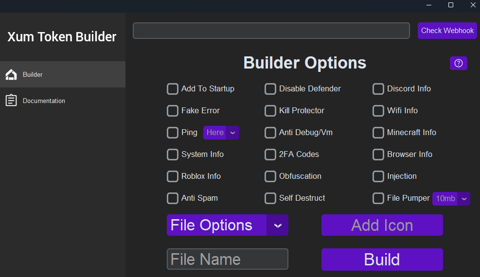Maximize the application window
The width and height of the screenshot is (480, 277).
pyautogui.click(x=451, y=5)
